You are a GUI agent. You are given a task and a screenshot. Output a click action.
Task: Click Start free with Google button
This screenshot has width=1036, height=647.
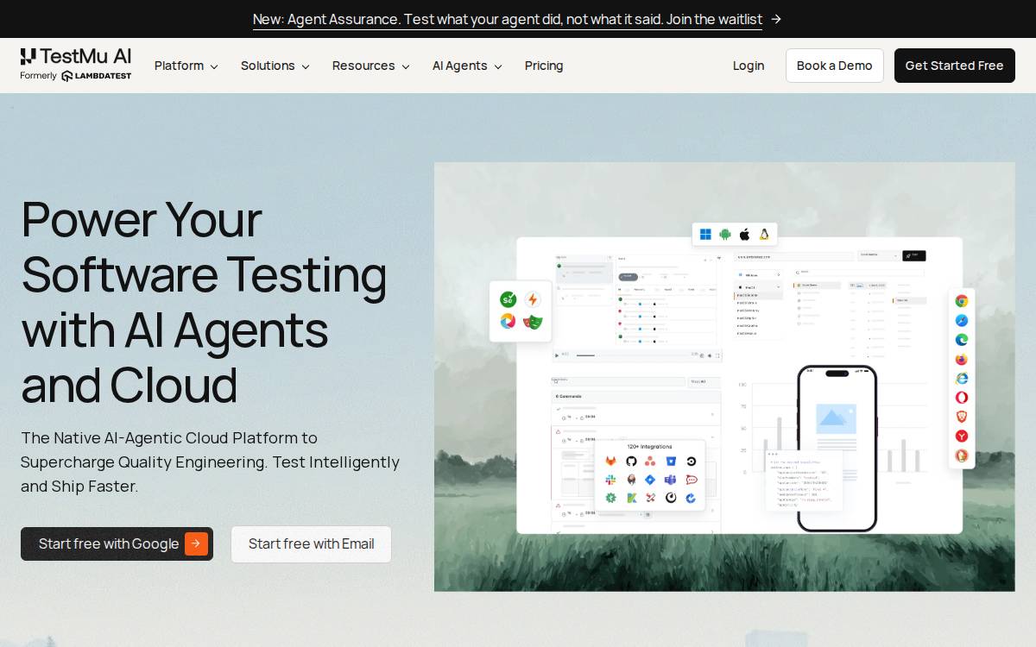117,544
